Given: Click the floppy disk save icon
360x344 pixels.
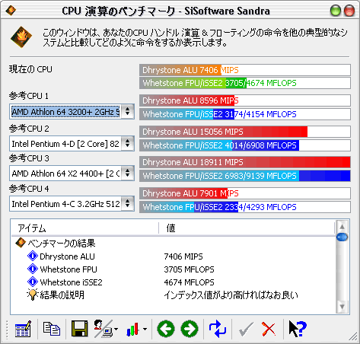Looking at the screenshot, I should pyautogui.click(x=80, y=329).
